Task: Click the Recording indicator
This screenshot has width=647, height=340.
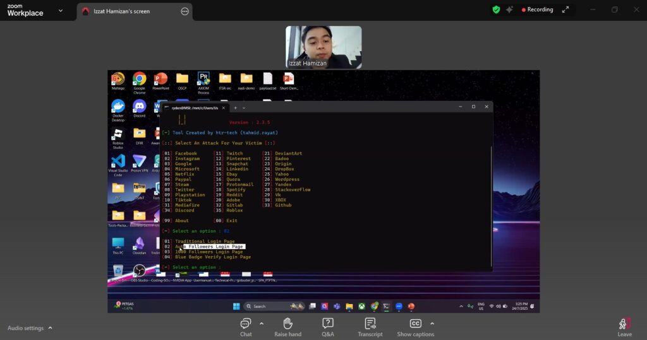Action: pos(537,10)
